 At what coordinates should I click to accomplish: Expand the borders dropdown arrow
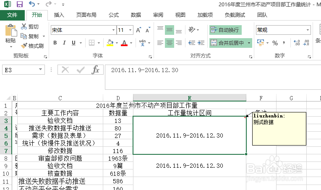tap(99, 43)
